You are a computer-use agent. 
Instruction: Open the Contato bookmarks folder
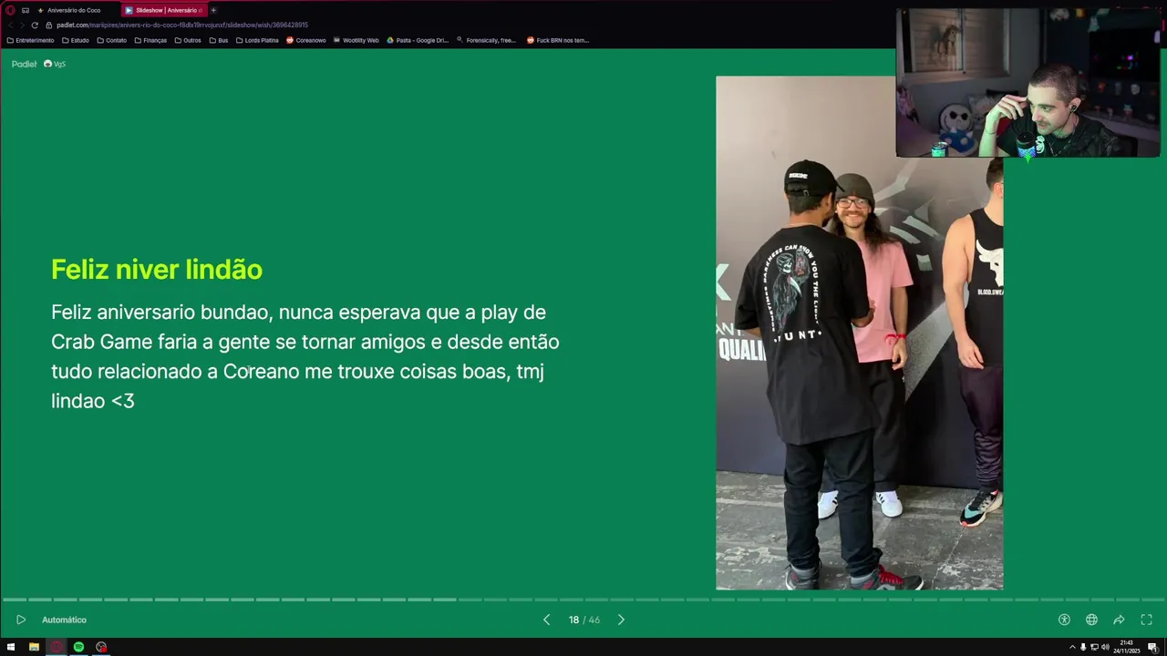pyautogui.click(x=111, y=40)
